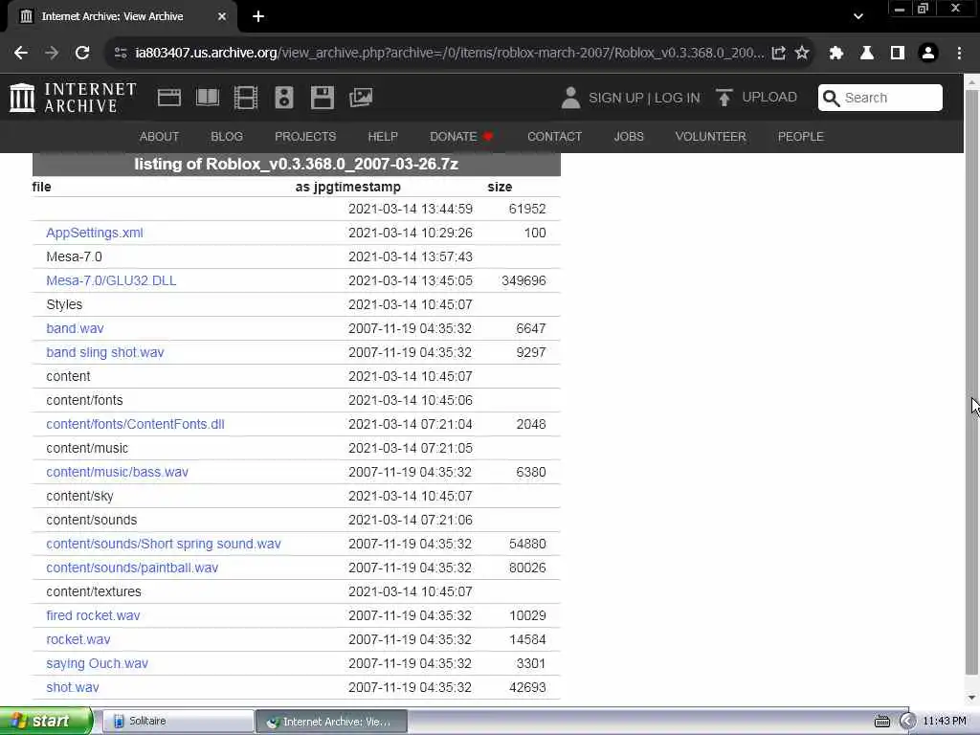Open the browser extensions puzzle icon
Viewport: 980px width, 735px height.
coord(836,53)
